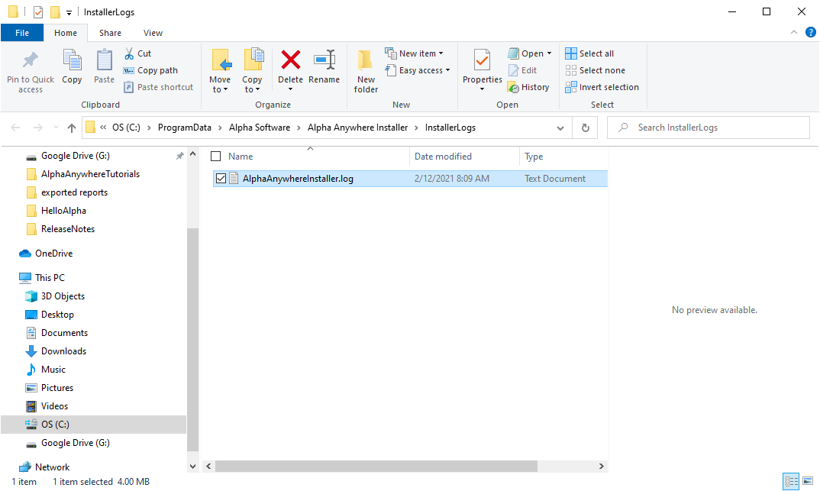820x491 pixels.
Task: Cut the selected file
Action: pos(138,53)
